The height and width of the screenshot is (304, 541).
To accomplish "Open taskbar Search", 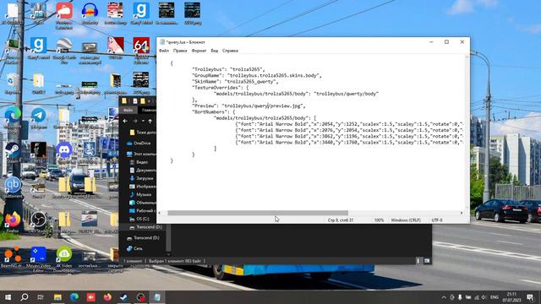I will pyautogui.click(x=25, y=297).
